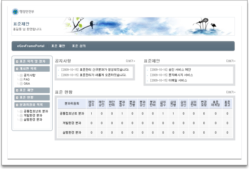The width and height of the screenshot is (249, 169).
Task: Click the icon beside 개발환경 분과 in sidebar
Action: [x=21, y=116]
